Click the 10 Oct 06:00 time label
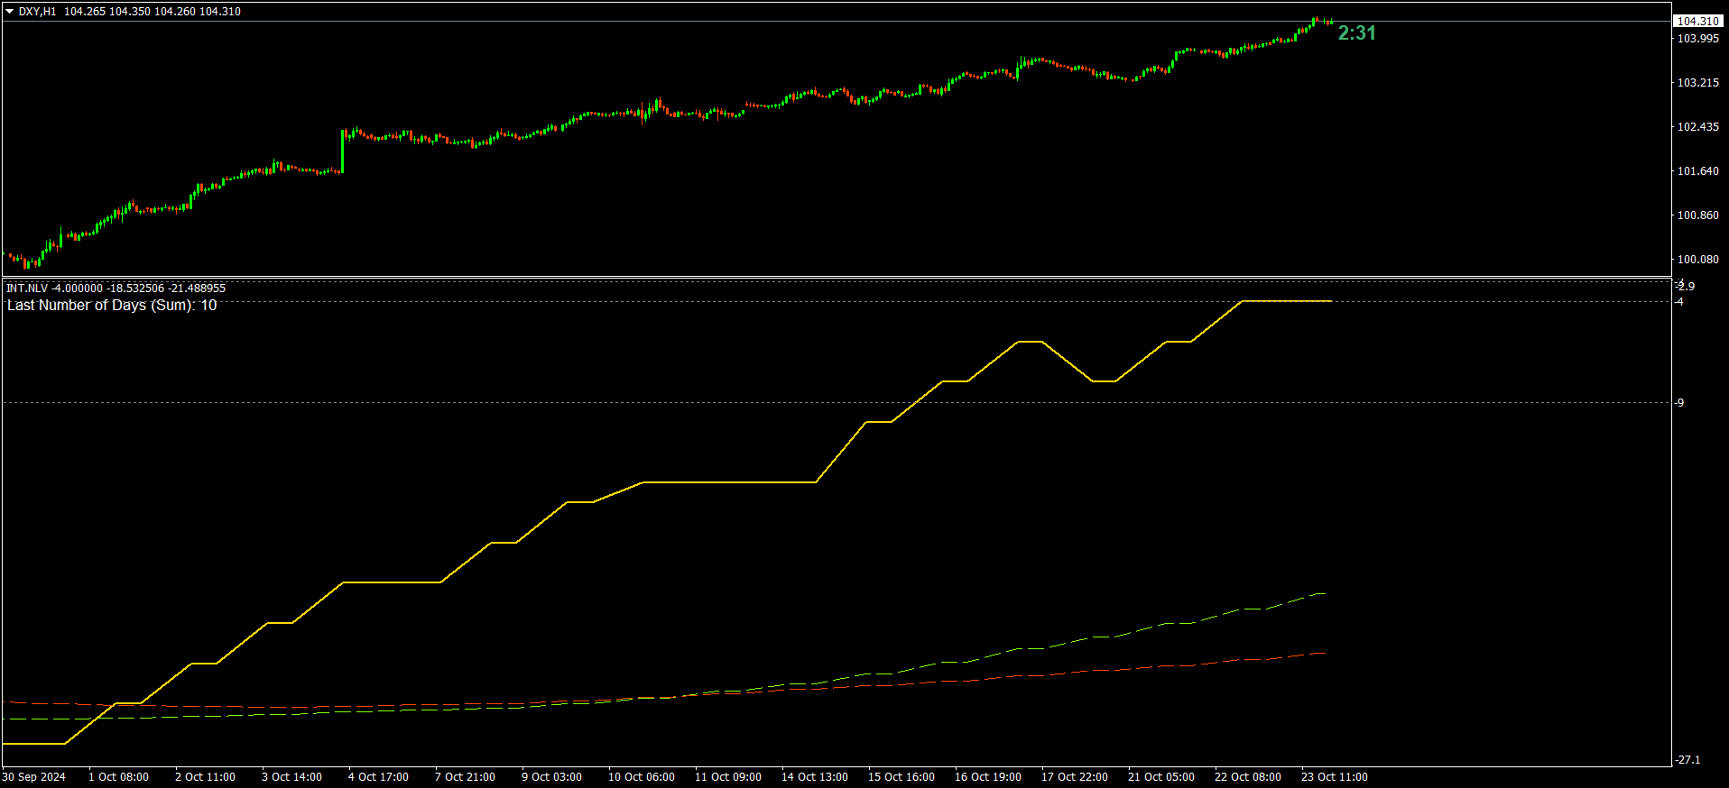The width and height of the screenshot is (1729, 788). click(641, 777)
